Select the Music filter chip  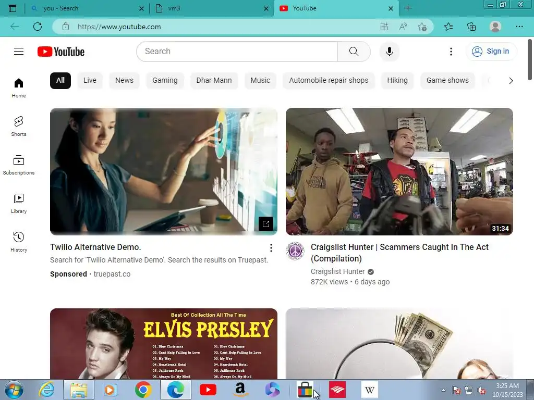click(260, 81)
